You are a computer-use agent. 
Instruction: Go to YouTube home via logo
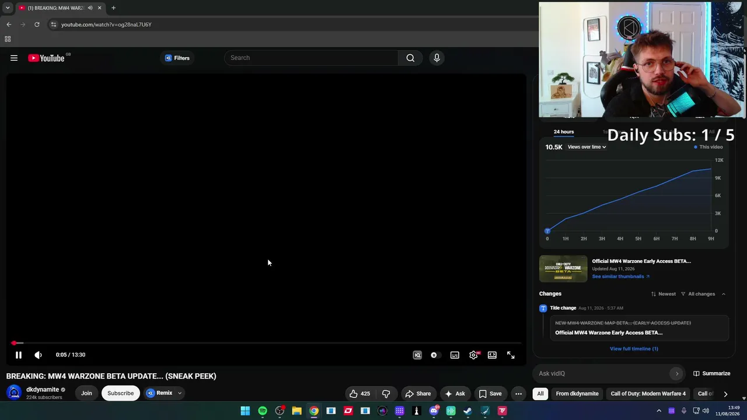click(x=46, y=58)
